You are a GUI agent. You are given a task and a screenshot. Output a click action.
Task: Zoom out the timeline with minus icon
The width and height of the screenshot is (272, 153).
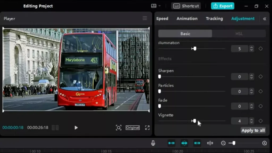223,143
